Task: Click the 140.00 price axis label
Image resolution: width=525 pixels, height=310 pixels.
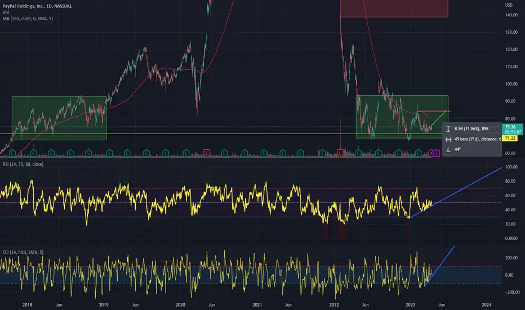Action: point(511,15)
